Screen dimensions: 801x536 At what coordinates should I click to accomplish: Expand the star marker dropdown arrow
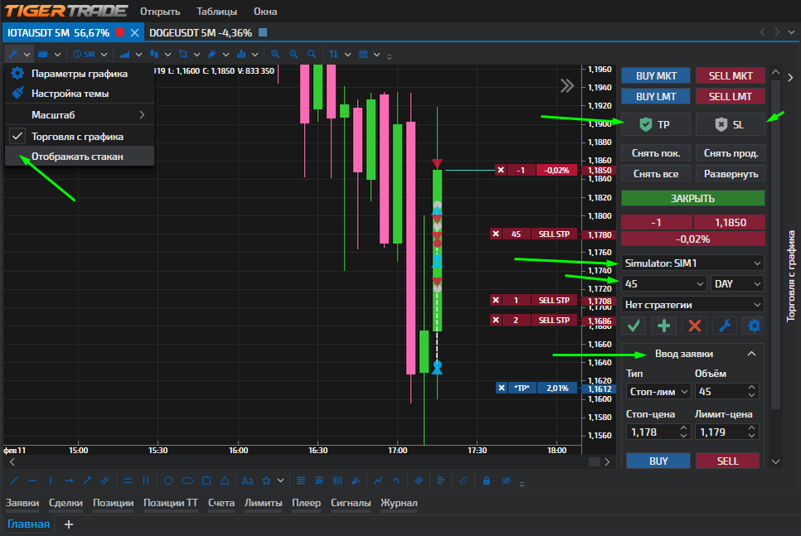[x=281, y=480]
